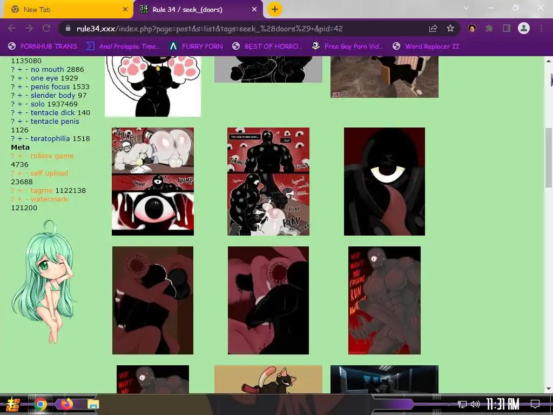Screen dimensions: 553x415
Task: Open the Chrome three-dot menu
Action: tap(541, 28)
